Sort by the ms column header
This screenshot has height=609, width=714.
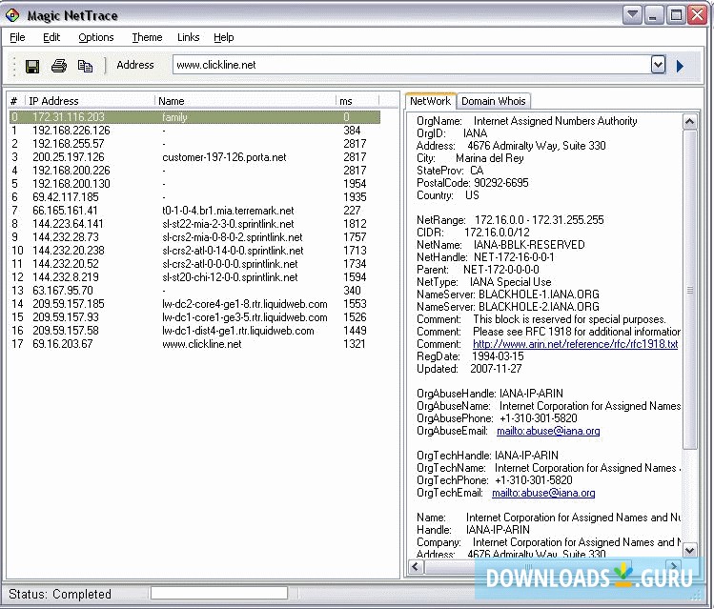click(357, 101)
